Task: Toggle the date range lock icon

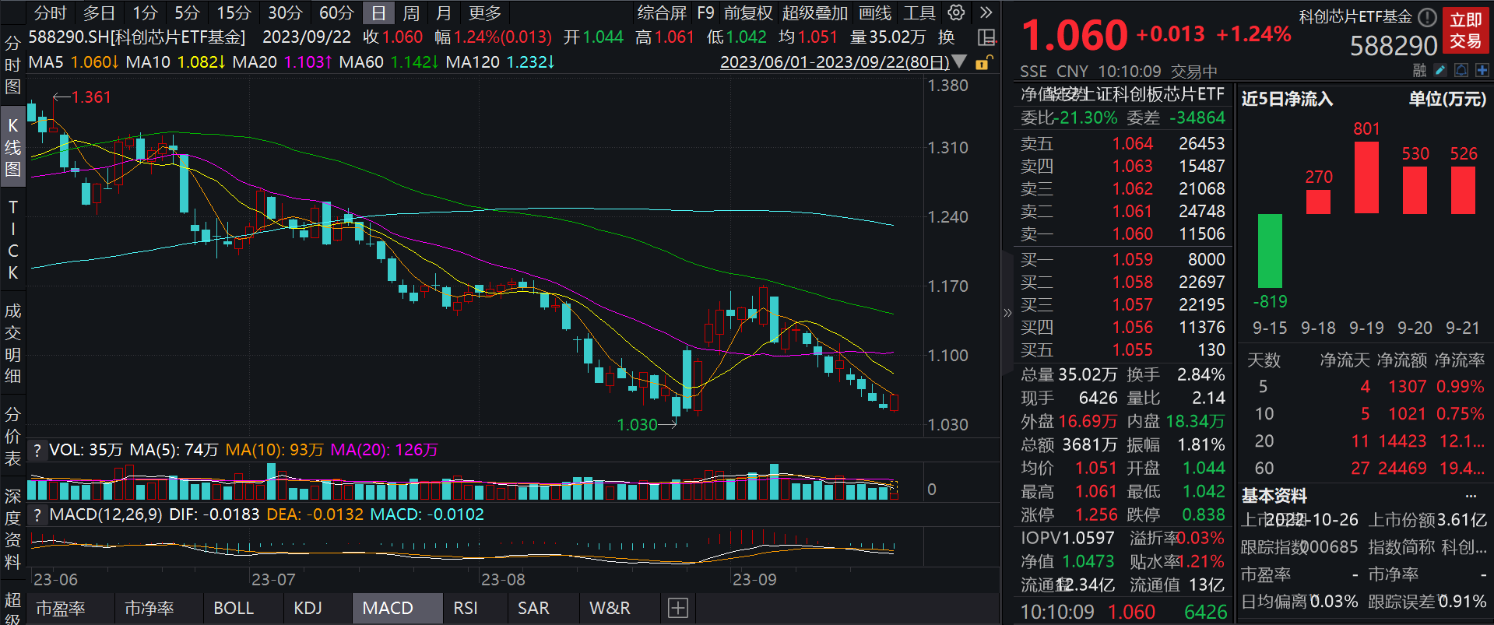Action: point(983,62)
